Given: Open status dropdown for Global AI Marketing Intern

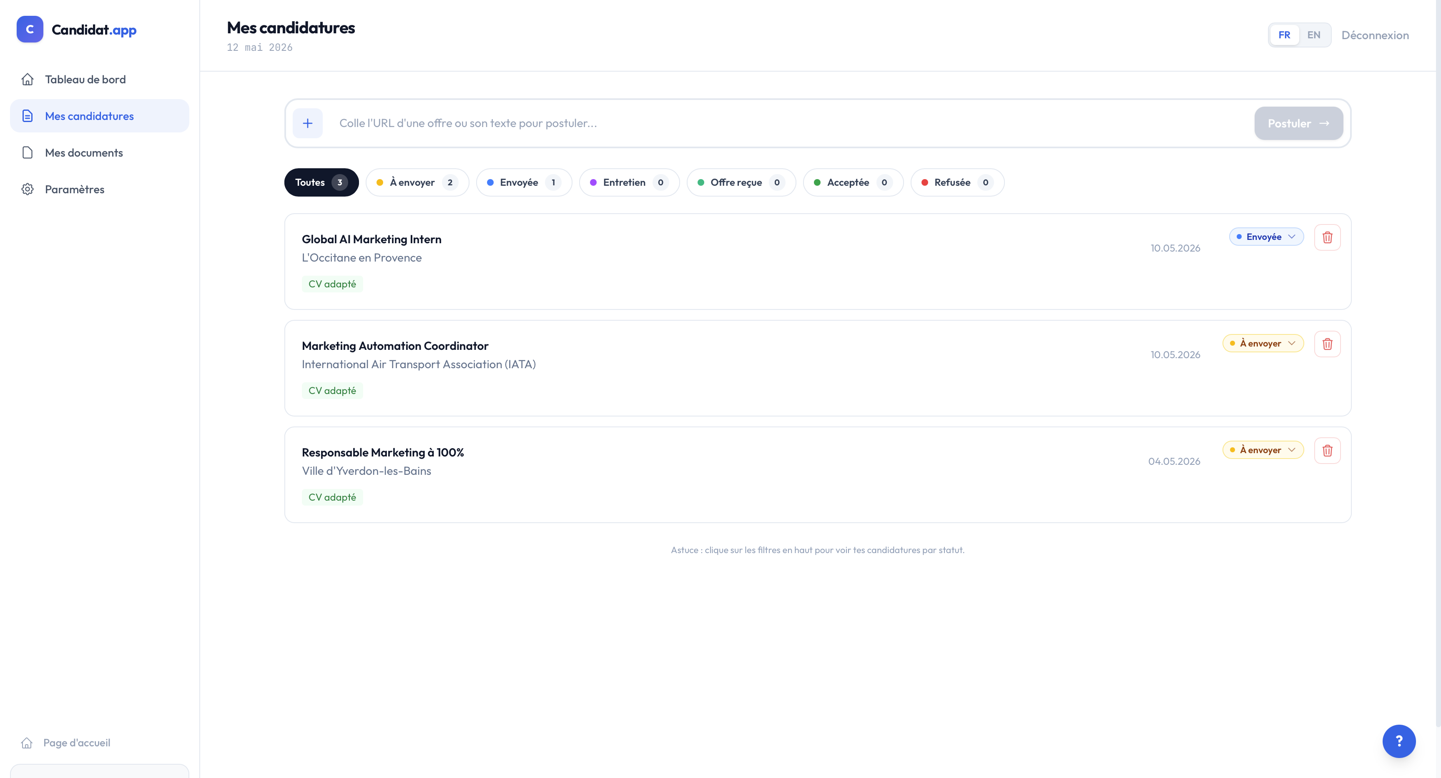Looking at the screenshot, I should [1266, 237].
